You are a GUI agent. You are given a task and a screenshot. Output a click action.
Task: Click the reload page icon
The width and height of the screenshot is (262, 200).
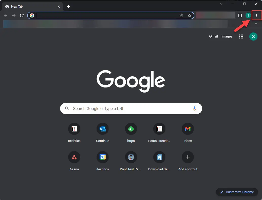22,15
